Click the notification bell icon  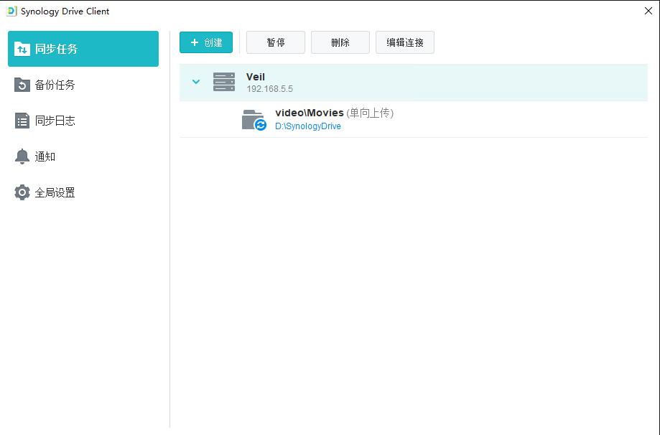click(22, 156)
